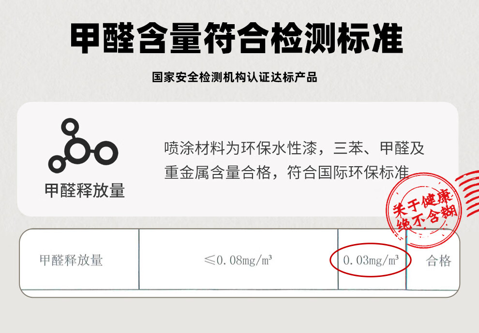The height and width of the screenshot is (333, 479).
Task: Click the red wavy postmark lines
Action: (468, 193)
